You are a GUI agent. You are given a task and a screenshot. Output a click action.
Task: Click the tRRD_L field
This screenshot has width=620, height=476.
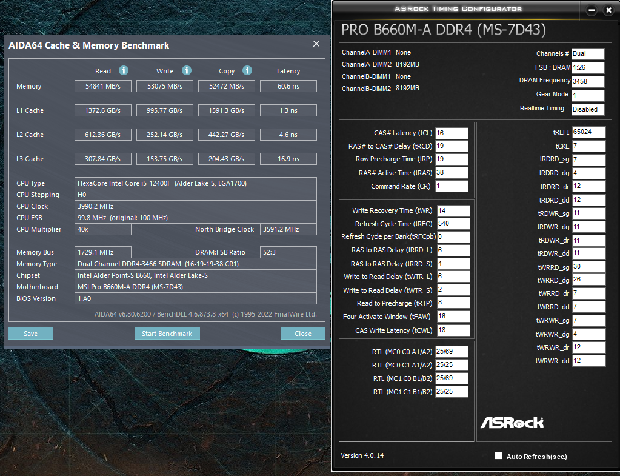pyautogui.click(x=453, y=250)
